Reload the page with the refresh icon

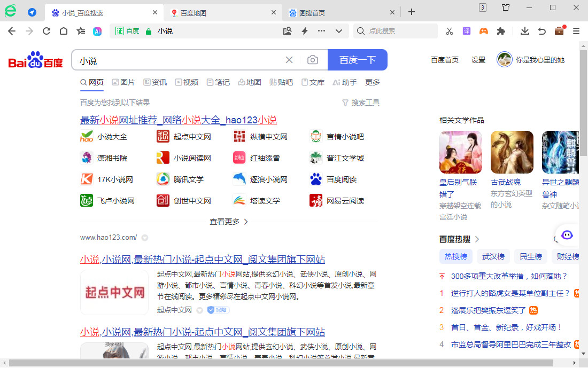click(47, 31)
